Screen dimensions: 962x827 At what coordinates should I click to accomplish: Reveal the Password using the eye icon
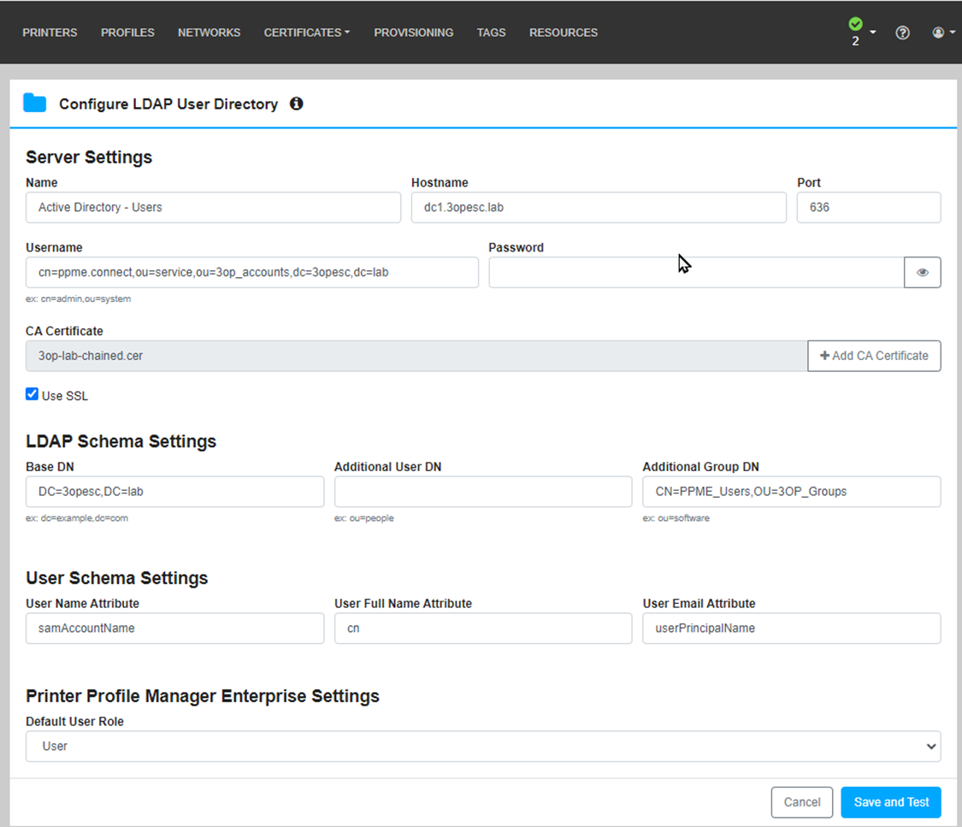pos(922,272)
